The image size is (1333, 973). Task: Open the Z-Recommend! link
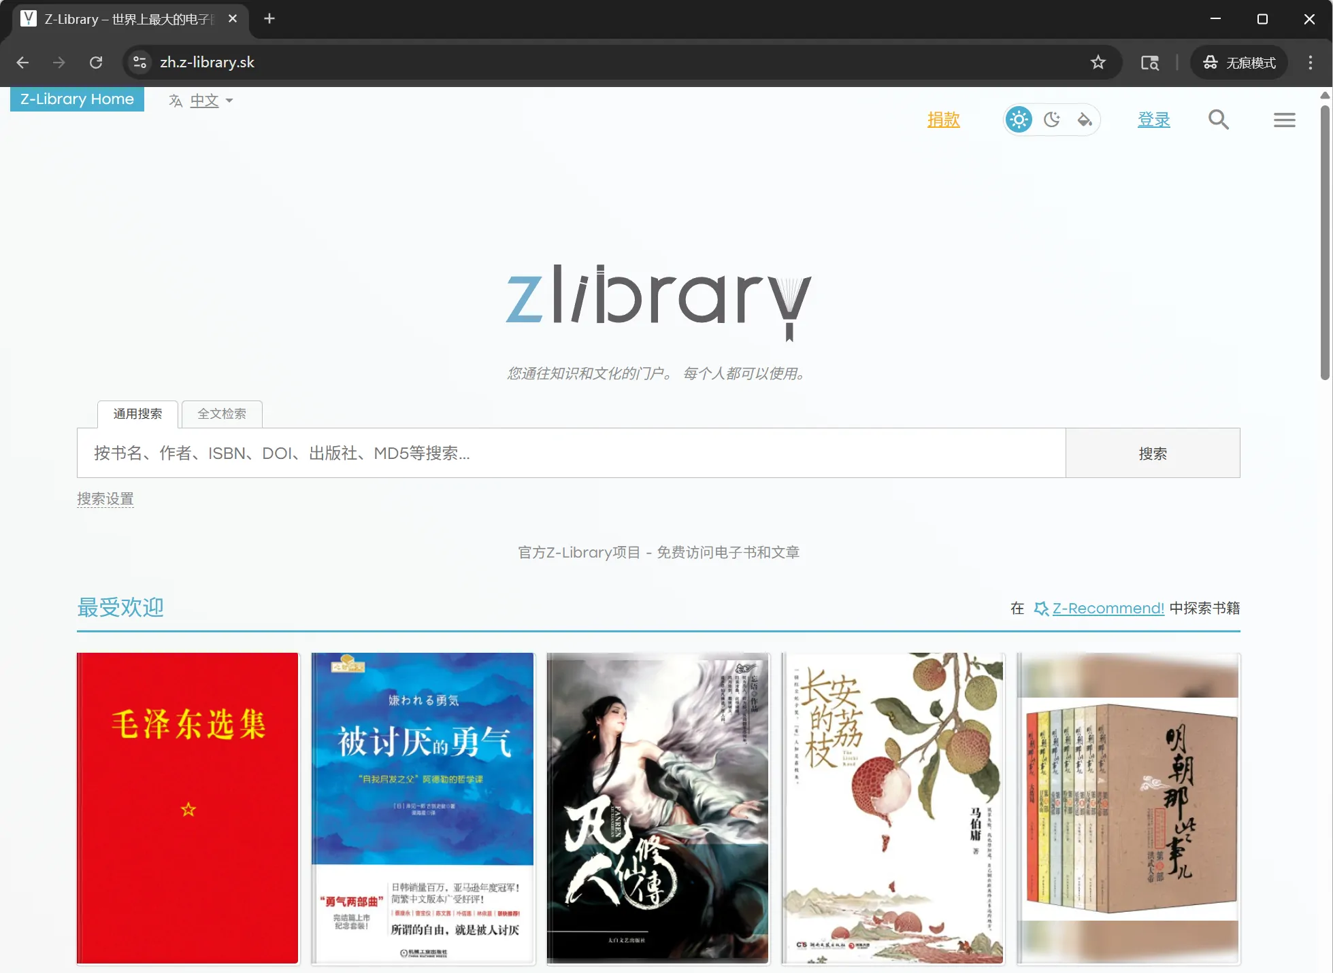click(x=1108, y=608)
